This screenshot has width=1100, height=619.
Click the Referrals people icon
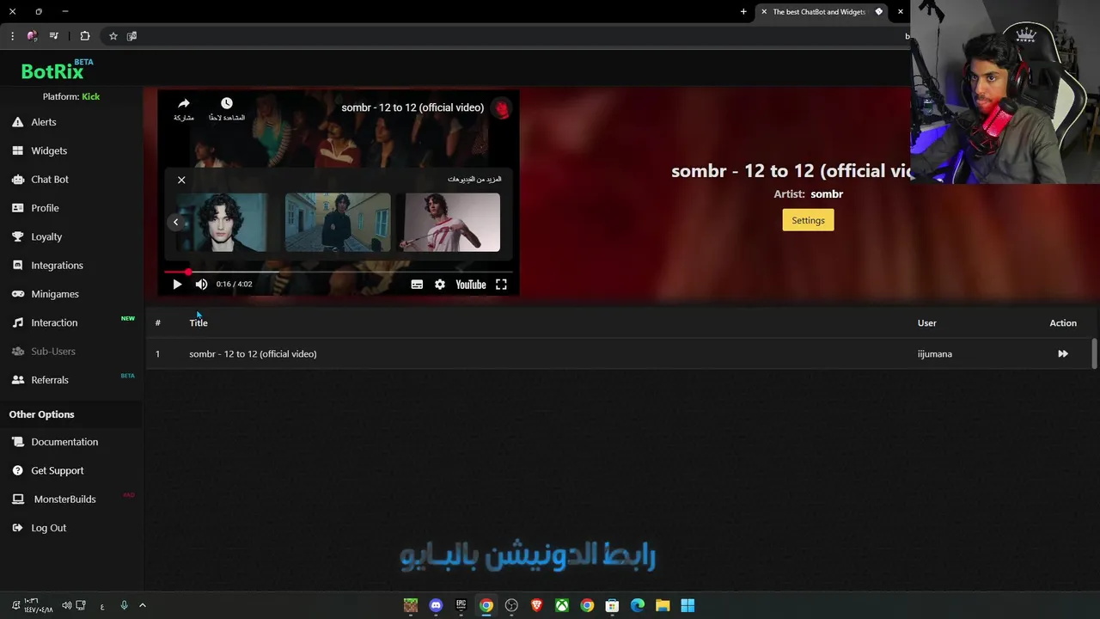pos(17,380)
